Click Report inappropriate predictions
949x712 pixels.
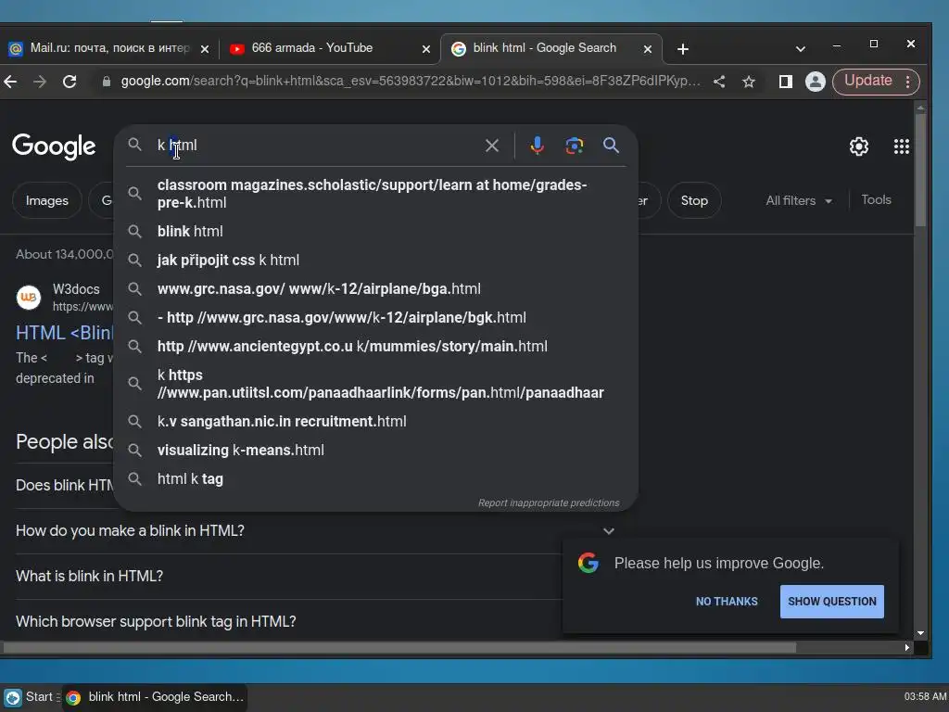click(x=549, y=503)
